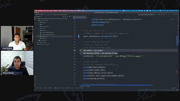
Task: Select Mateus Oliveira video thumbnail
Action: 17,63
